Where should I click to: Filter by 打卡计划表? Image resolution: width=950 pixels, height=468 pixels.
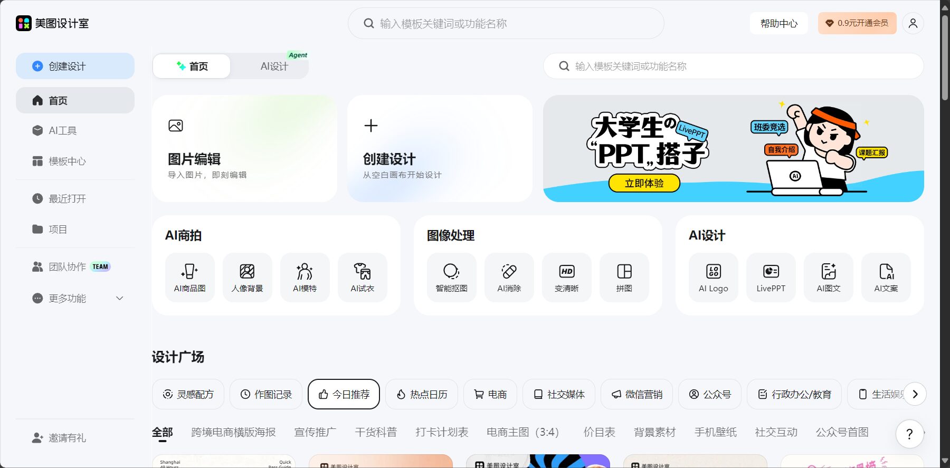pyautogui.click(x=442, y=432)
